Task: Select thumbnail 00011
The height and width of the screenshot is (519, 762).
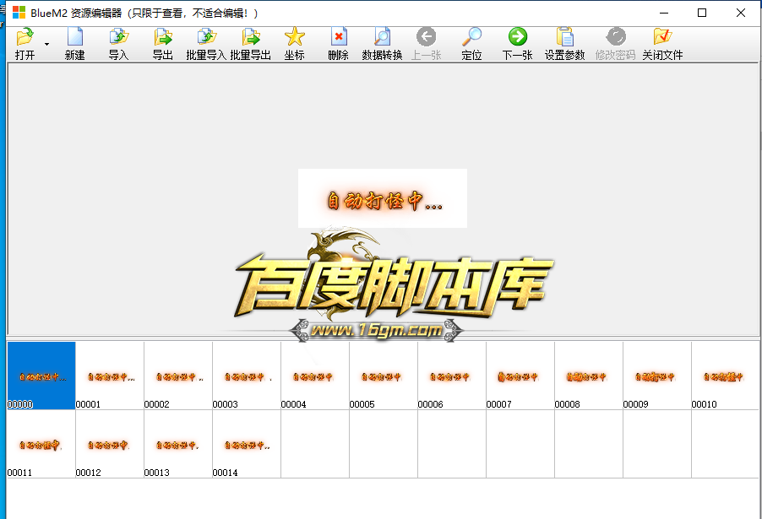Action: (x=41, y=444)
